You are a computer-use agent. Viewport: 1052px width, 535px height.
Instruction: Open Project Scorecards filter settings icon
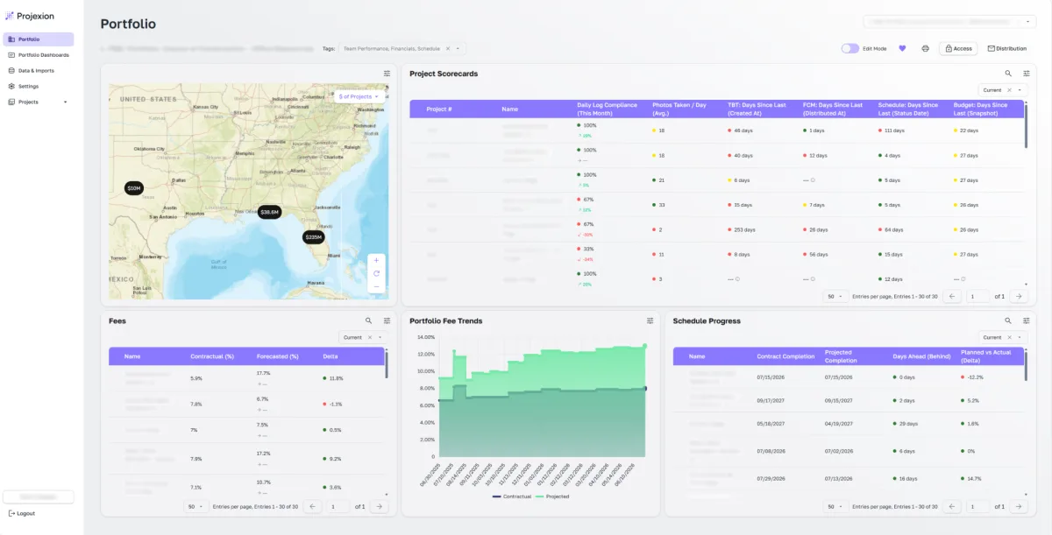(1027, 74)
